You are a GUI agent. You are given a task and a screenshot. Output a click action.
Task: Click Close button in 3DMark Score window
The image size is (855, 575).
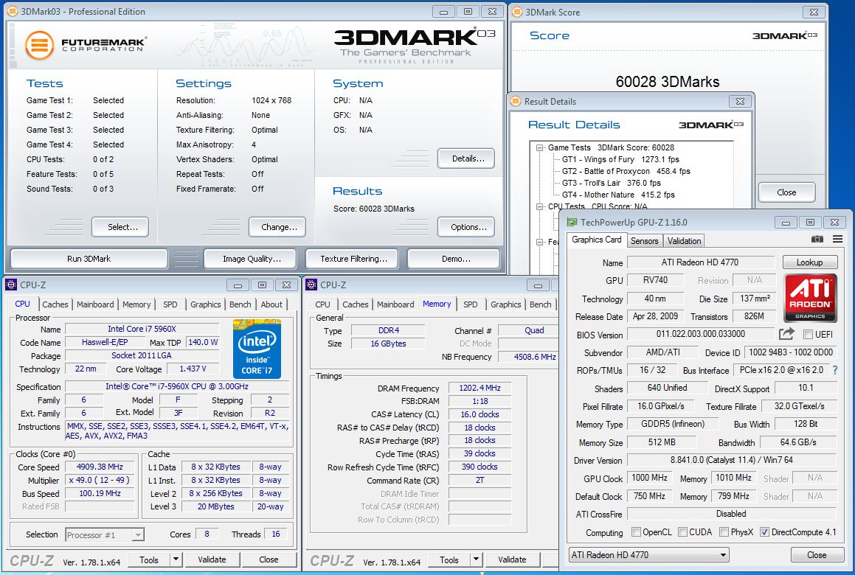tap(786, 192)
